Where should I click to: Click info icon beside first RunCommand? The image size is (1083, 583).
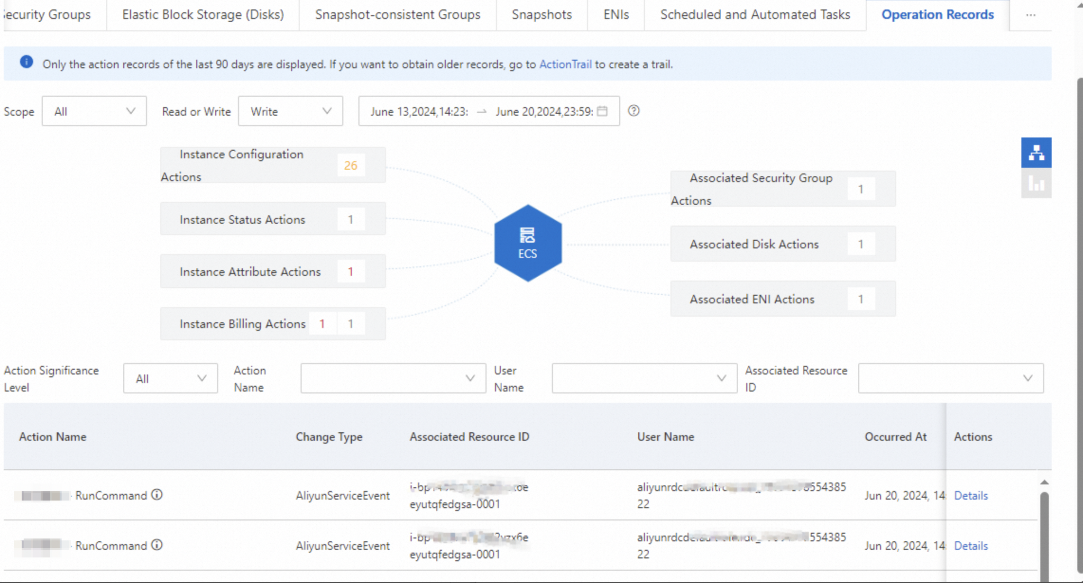tap(157, 495)
